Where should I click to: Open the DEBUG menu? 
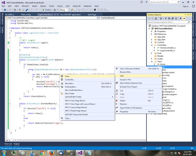click(43, 6)
